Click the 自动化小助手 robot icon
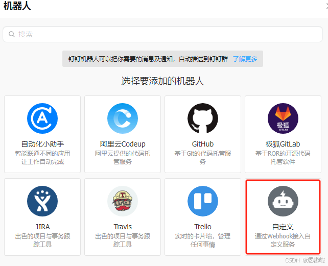Image resolution: width=328 pixels, height=266 pixels. [x=42, y=118]
